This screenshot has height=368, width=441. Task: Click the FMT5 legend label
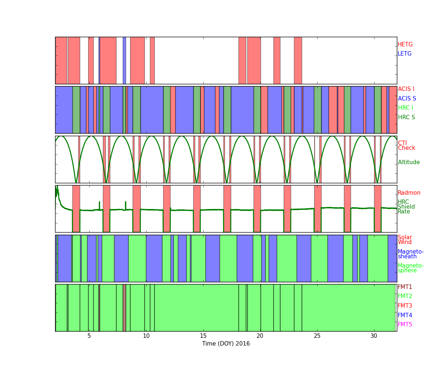pyautogui.click(x=405, y=325)
